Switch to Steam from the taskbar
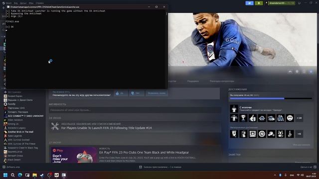Viewport: 319px width, 179px height. [x=42, y=175]
